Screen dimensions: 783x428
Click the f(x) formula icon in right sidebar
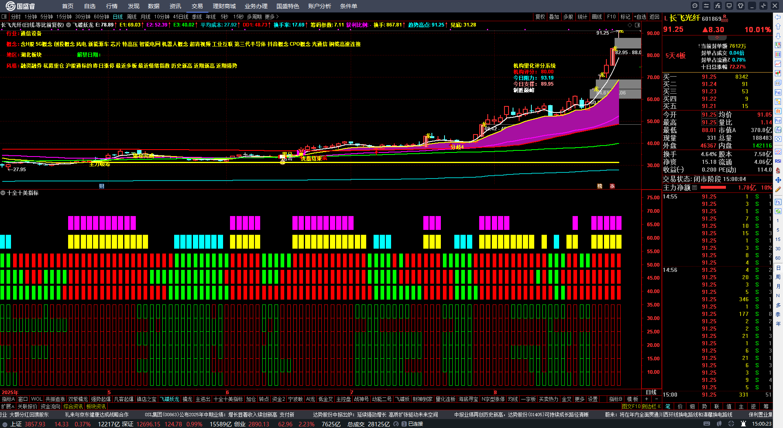[x=778, y=130]
